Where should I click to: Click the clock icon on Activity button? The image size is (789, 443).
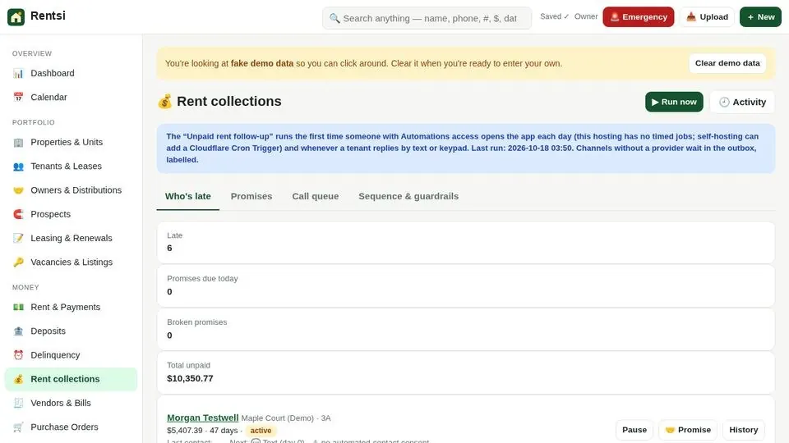724,102
